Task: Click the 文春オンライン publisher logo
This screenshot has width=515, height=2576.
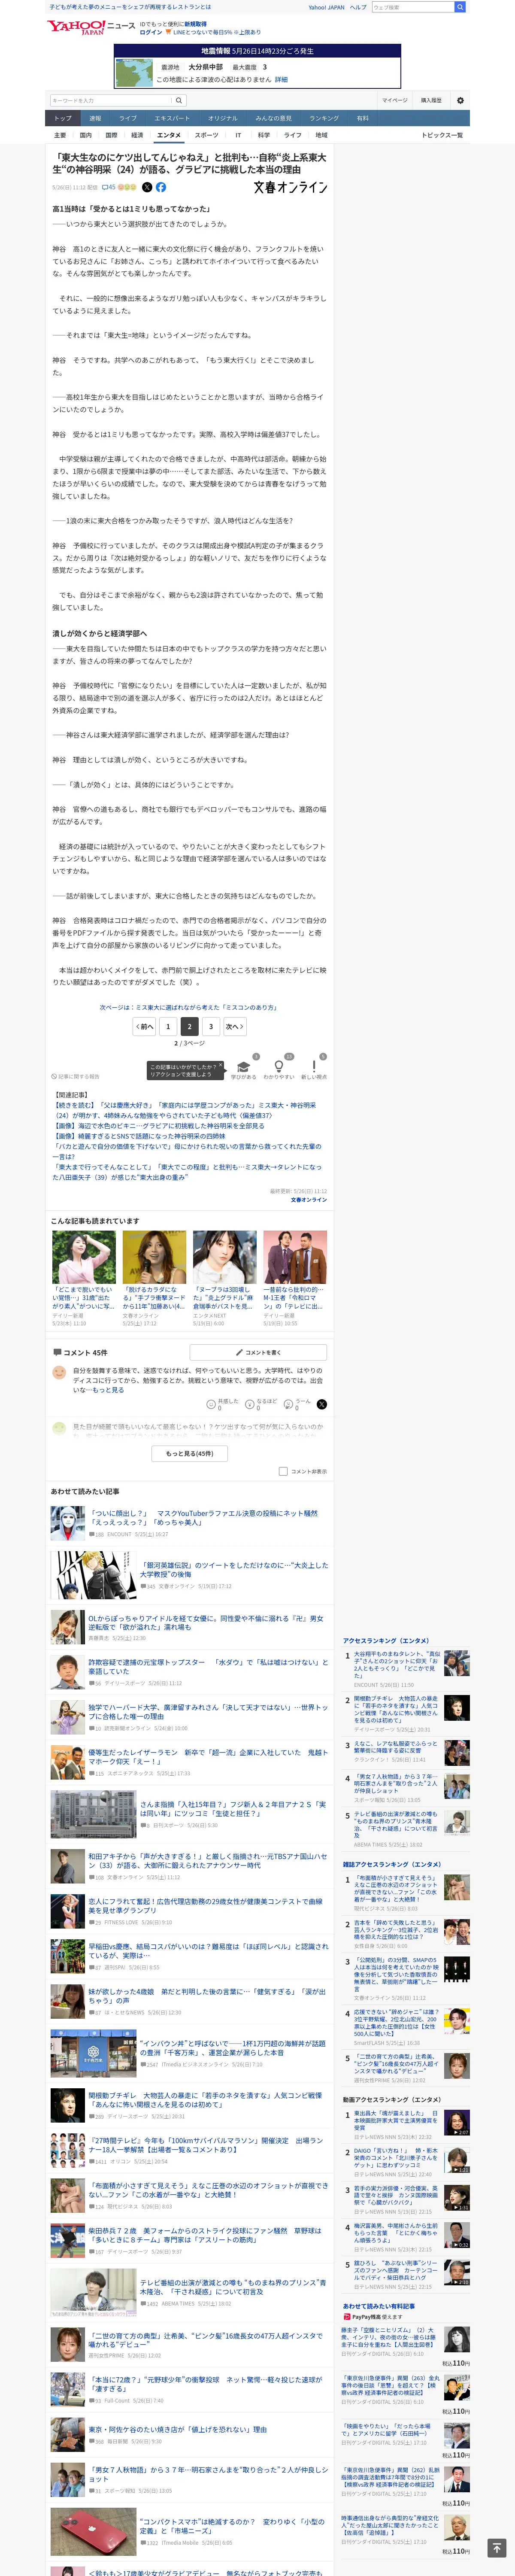Action: 290,187
